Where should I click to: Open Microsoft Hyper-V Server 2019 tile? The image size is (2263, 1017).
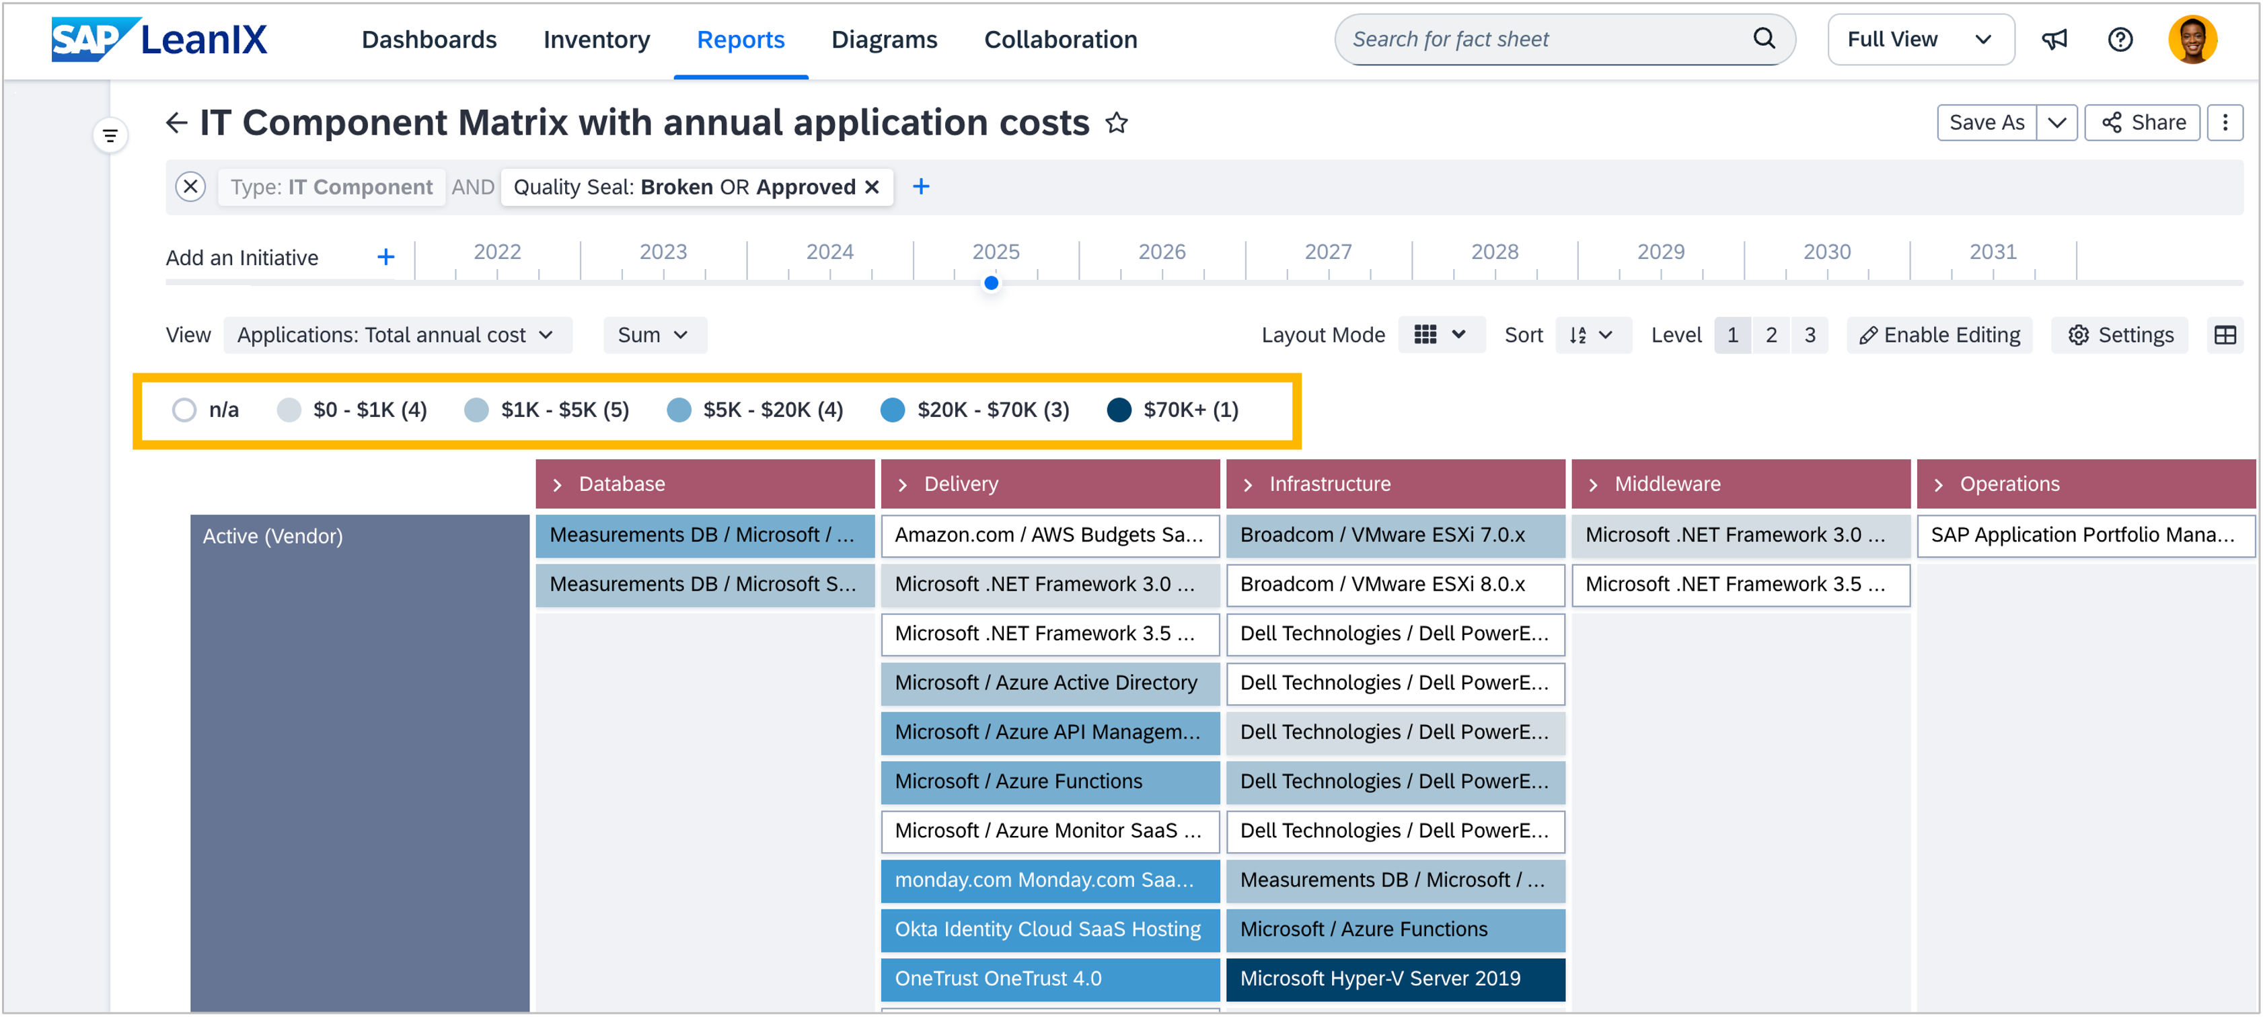click(1395, 979)
